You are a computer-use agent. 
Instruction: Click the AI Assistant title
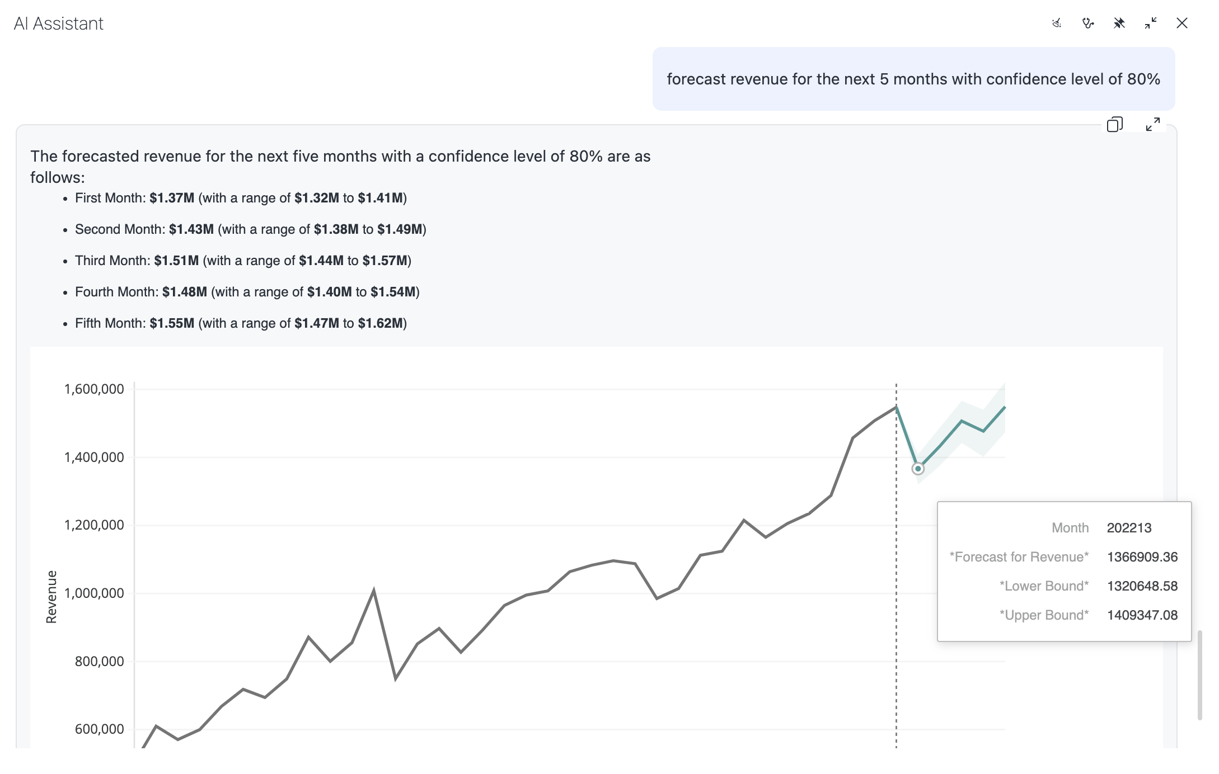[x=59, y=23]
